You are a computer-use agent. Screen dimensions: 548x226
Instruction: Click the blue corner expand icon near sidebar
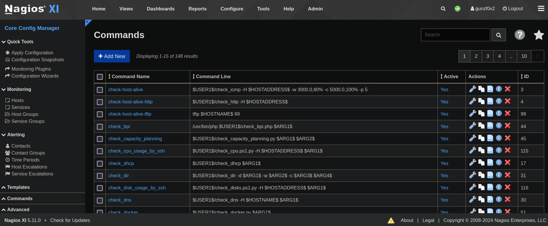click(88, 22)
